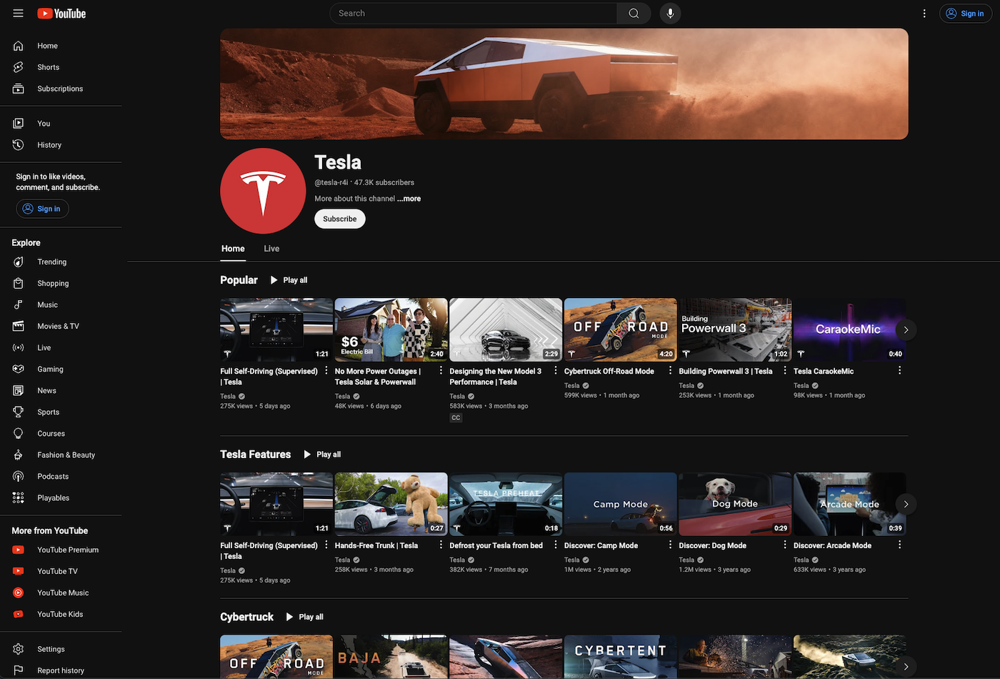Click the YouTube logo

(x=61, y=14)
